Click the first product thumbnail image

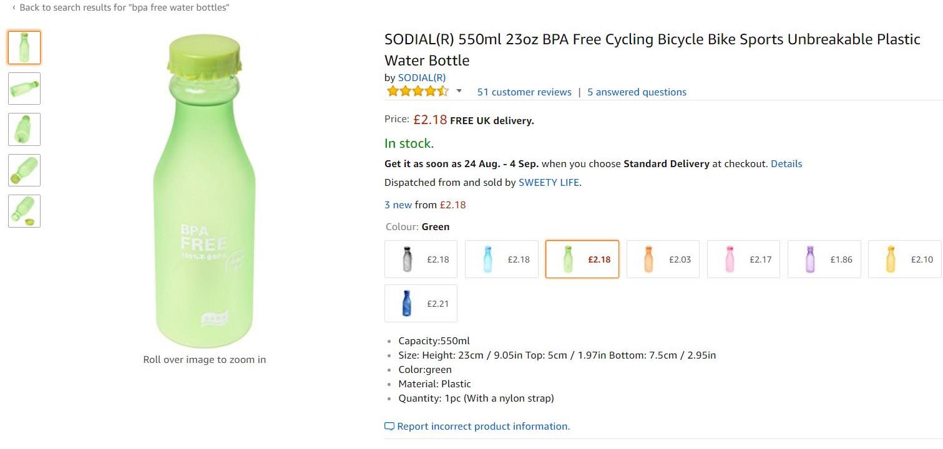[24, 47]
